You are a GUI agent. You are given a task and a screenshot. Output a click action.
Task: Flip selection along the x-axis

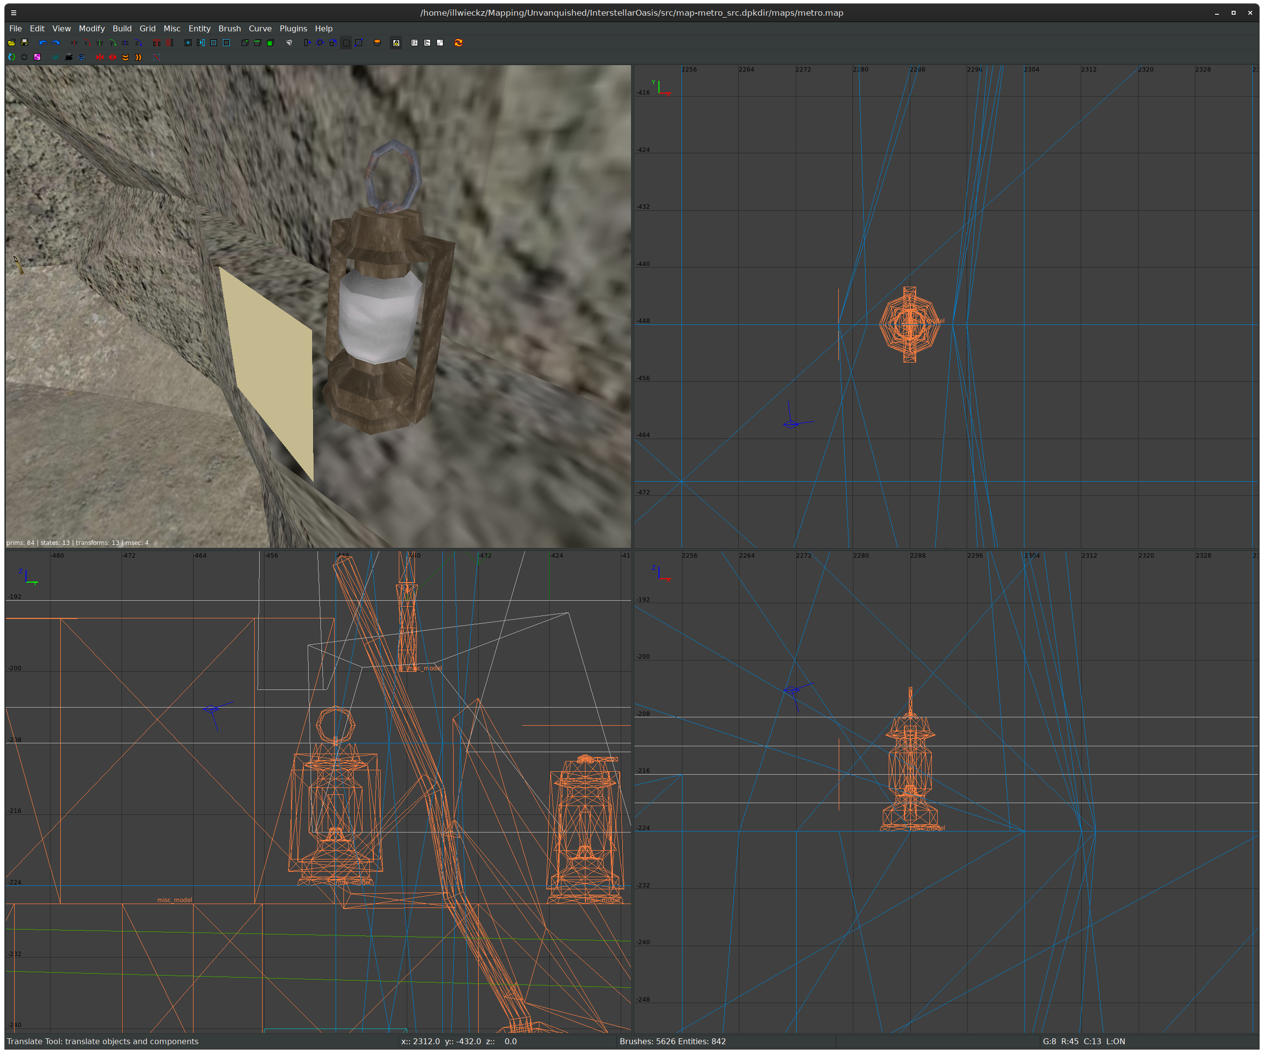point(74,43)
